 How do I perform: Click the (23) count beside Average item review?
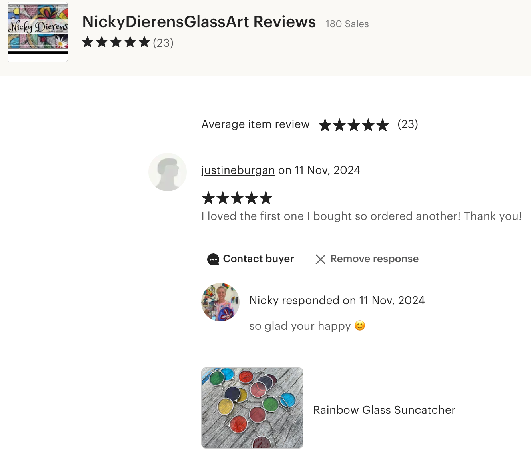pos(408,124)
